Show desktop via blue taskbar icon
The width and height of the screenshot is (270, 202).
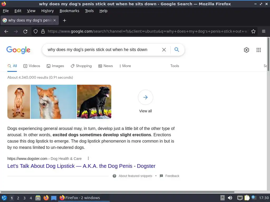pyautogui.click(x=54, y=198)
